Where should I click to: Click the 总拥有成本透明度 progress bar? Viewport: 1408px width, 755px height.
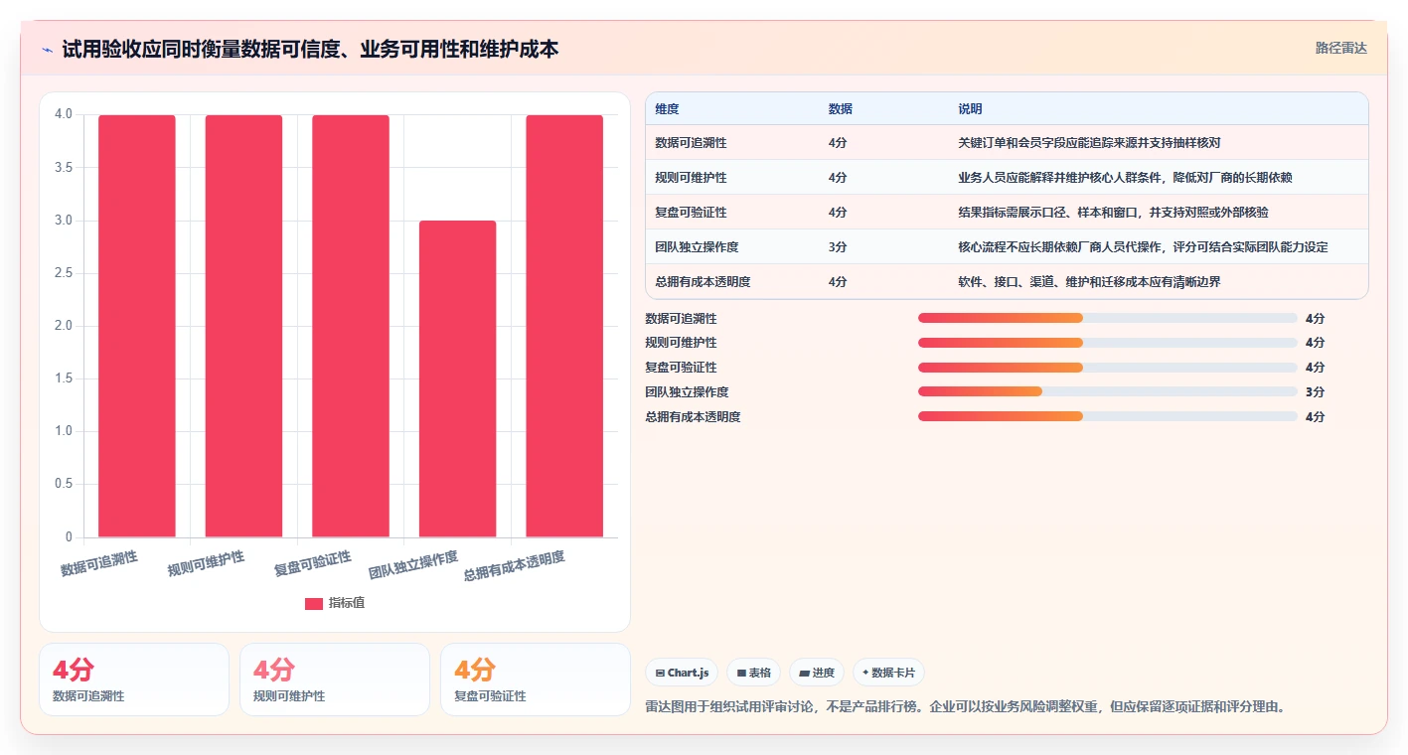point(1108,416)
